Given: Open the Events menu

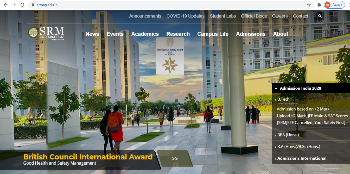Looking at the screenshot, I should pyautogui.click(x=115, y=34).
